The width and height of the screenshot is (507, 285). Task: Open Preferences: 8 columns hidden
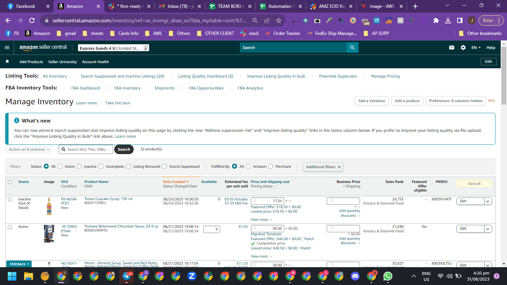click(456, 101)
